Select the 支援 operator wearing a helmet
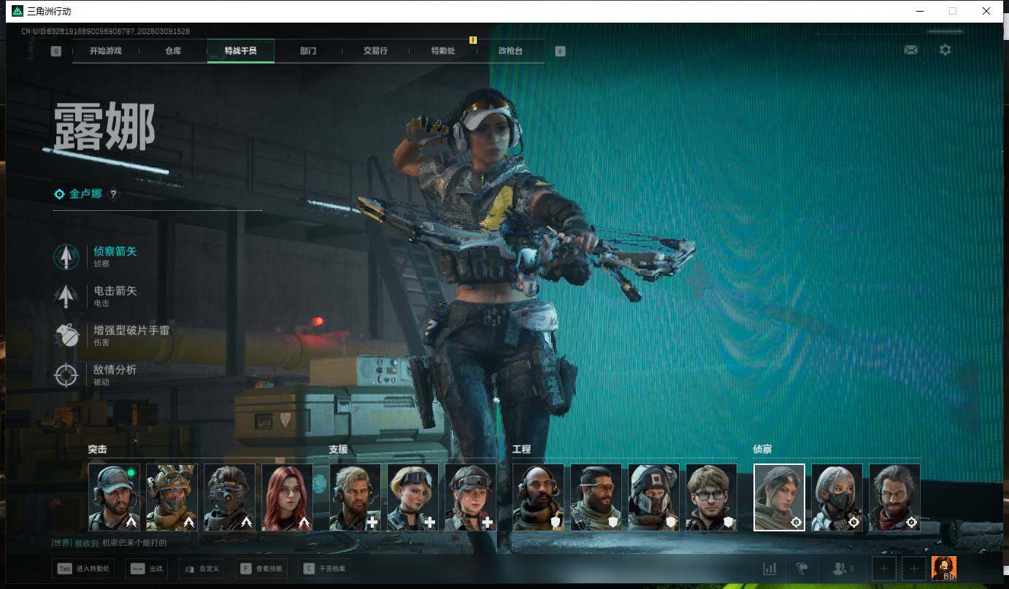The width and height of the screenshot is (1009, 589). click(x=470, y=497)
